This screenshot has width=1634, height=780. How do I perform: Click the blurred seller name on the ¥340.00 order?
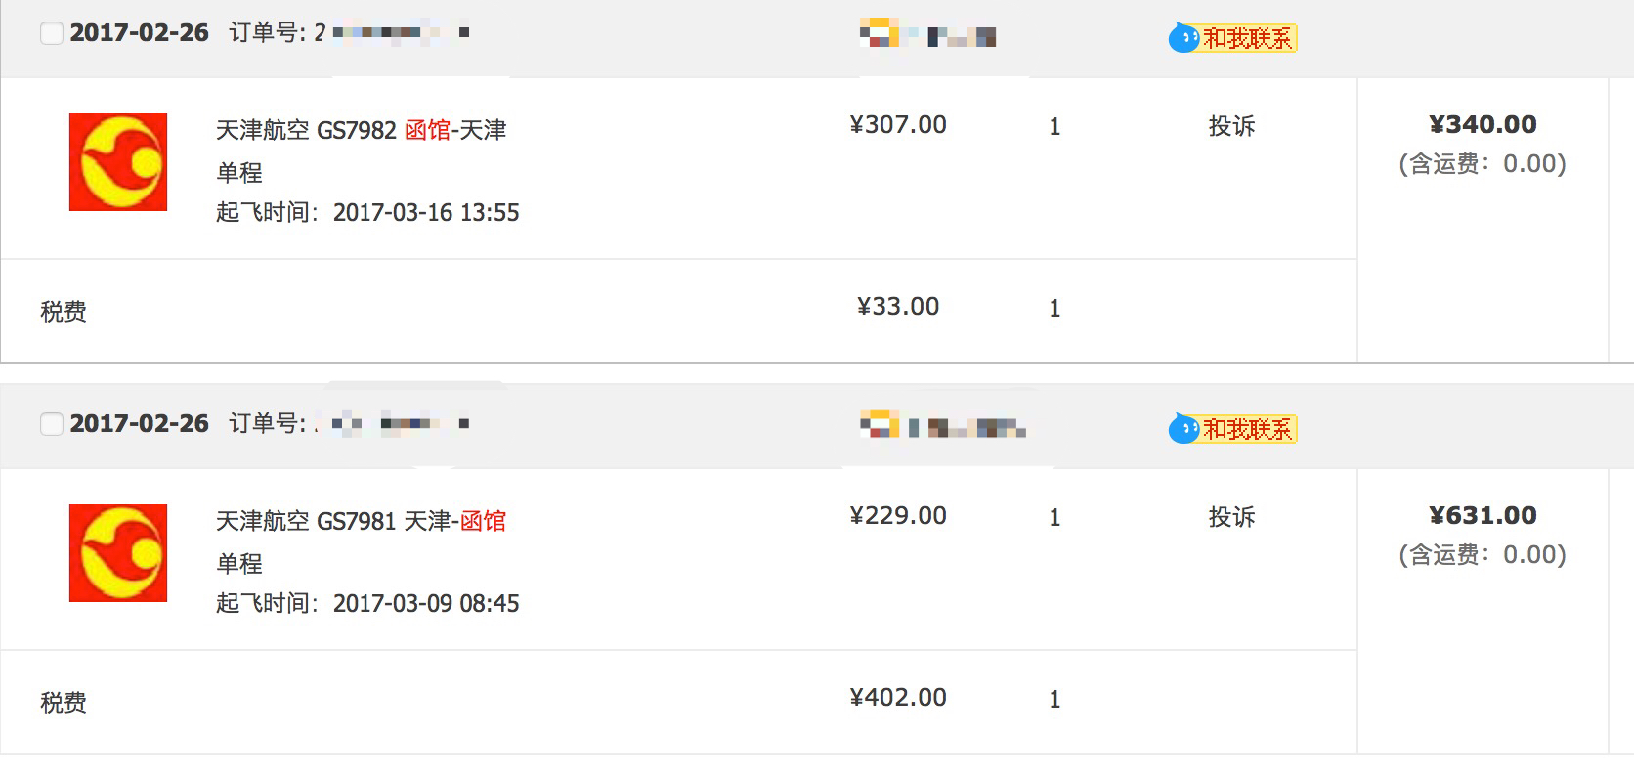pos(928,37)
